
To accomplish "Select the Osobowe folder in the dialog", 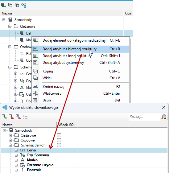I will [x=28, y=140].
